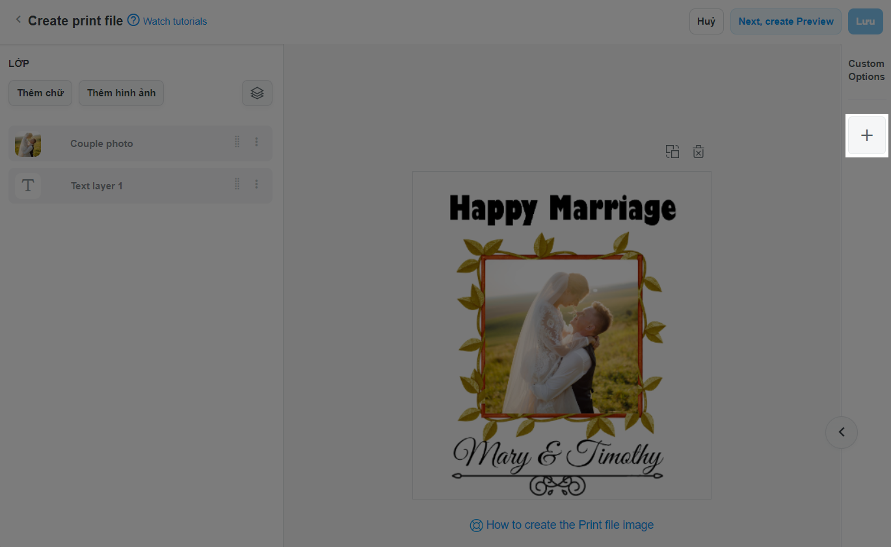The height and width of the screenshot is (547, 891).
Task: Save with the Lưu button
Action: tap(865, 21)
